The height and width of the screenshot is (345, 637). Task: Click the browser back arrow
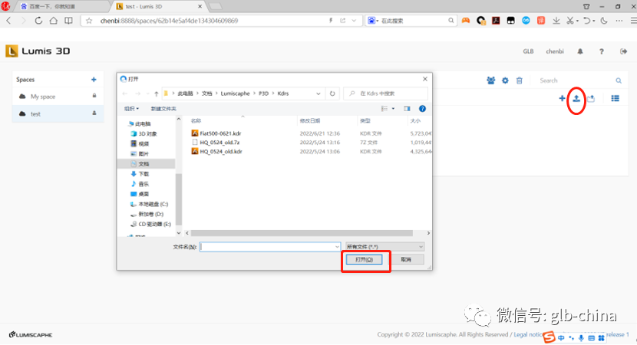[x=8, y=20]
